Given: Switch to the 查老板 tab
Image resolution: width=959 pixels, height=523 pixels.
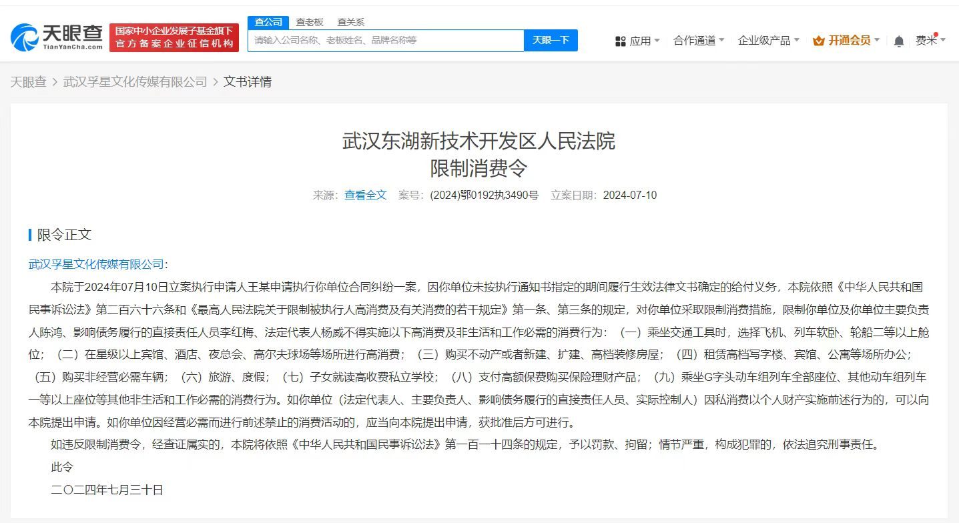Looking at the screenshot, I should (x=310, y=22).
